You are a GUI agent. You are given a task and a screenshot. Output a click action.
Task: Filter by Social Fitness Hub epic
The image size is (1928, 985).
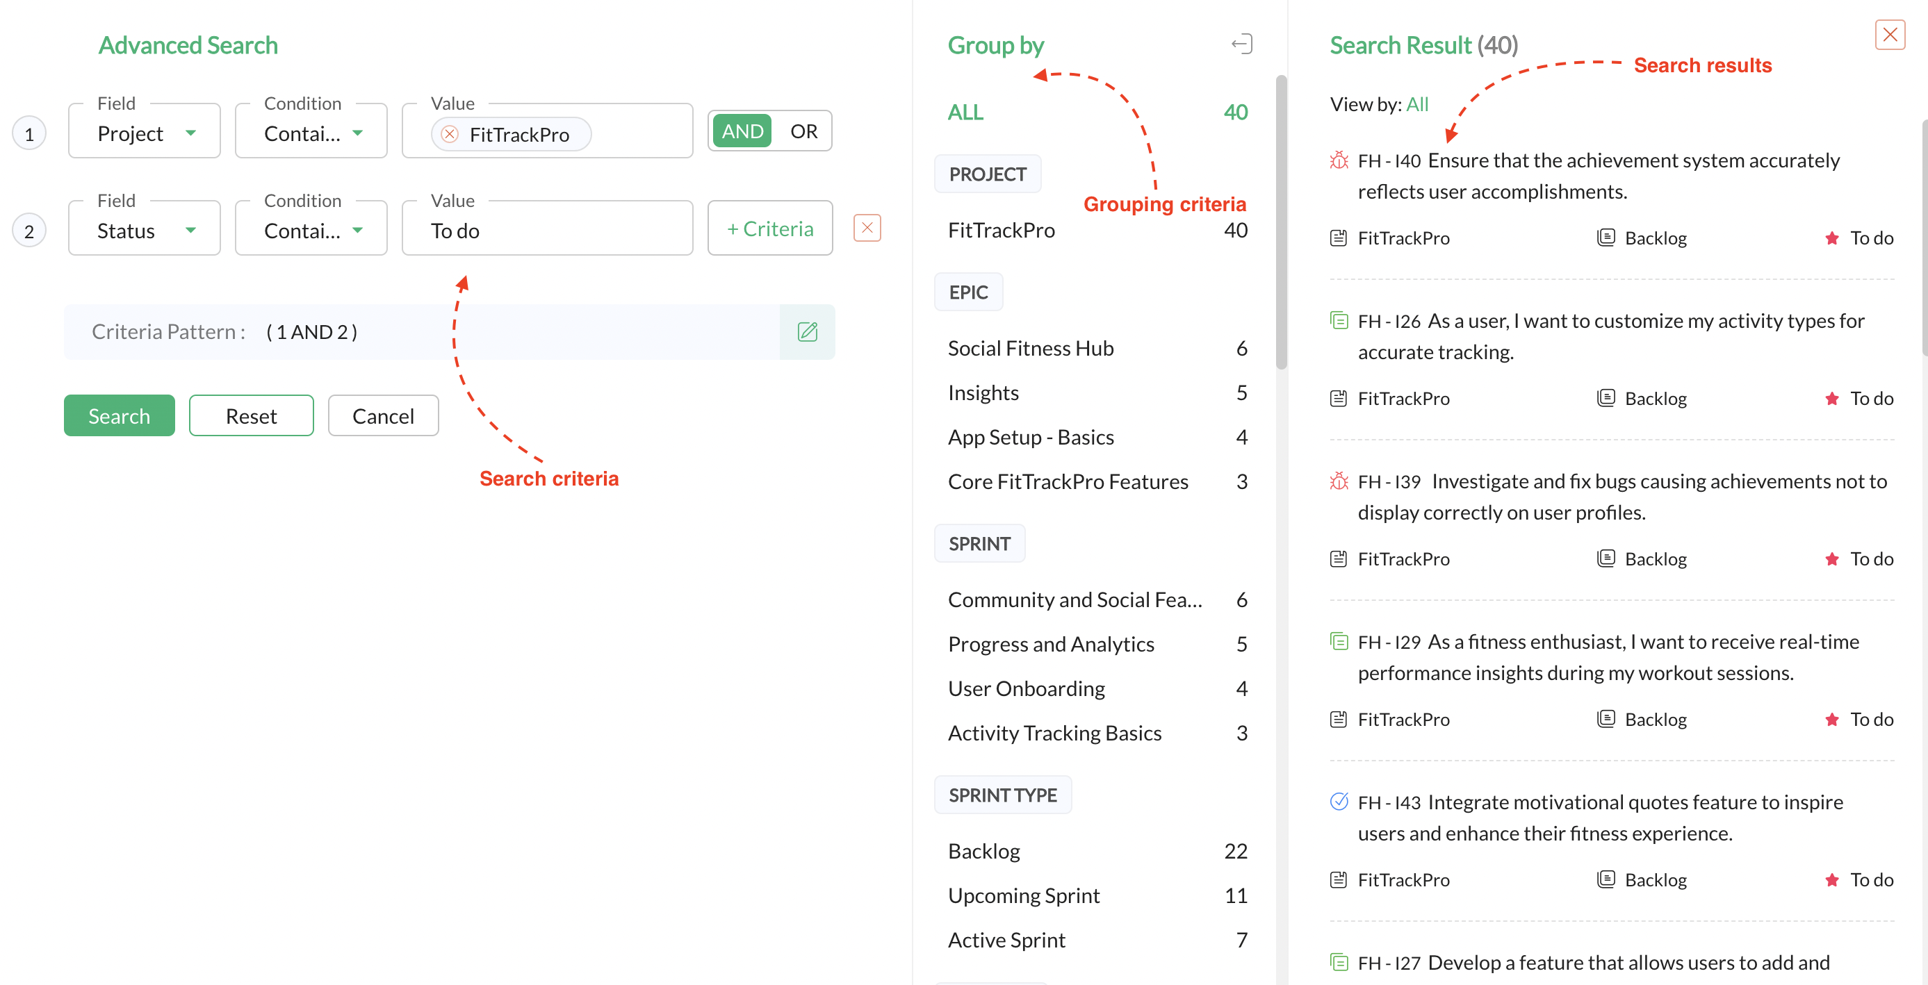point(1097,349)
